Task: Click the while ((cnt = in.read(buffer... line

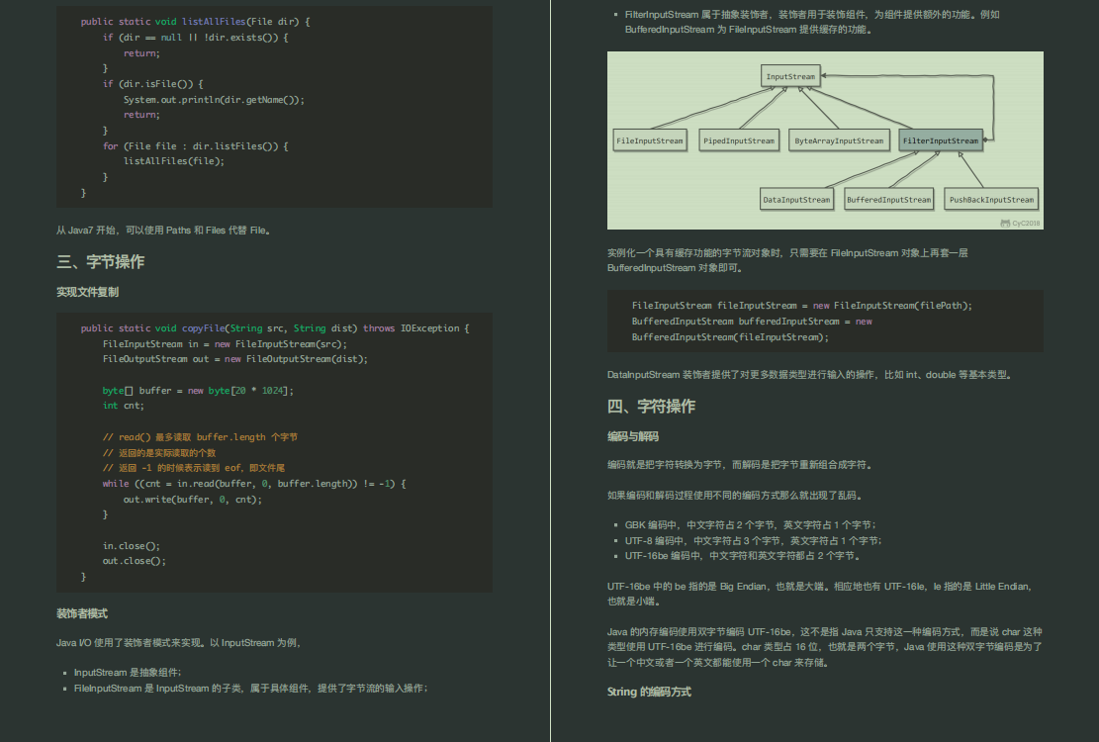Action: 253,484
